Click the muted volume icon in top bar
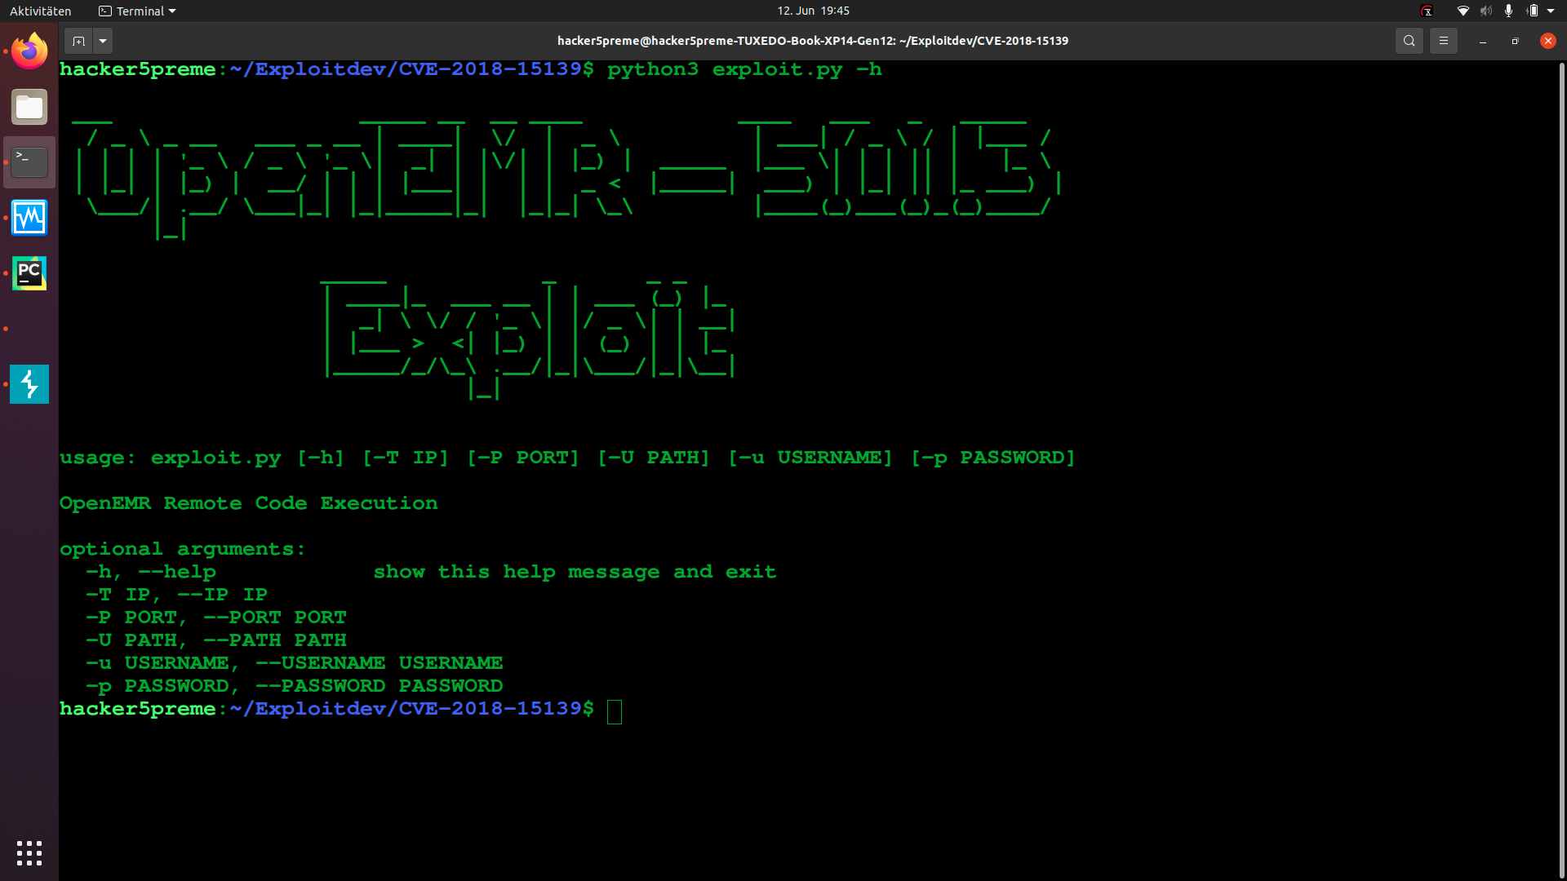 point(1486,11)
